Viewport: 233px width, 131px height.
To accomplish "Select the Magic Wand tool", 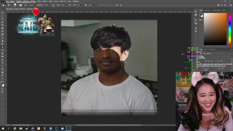I will point(3,22).
